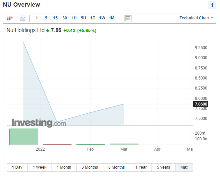This screenshot has height=179, width=220.
Task: Show the 3 Months range
Action: [90, 167]
